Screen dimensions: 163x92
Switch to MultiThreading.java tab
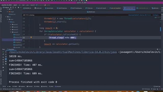(76, 8)
